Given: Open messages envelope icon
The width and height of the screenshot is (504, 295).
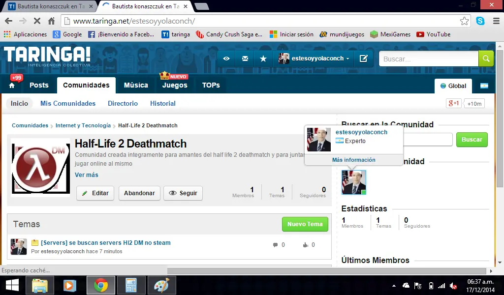Looking at the screenshot, I should coord(245,59).
